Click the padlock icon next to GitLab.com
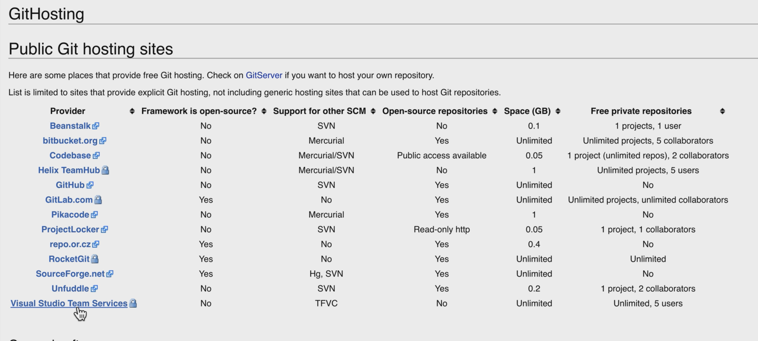 98,200
